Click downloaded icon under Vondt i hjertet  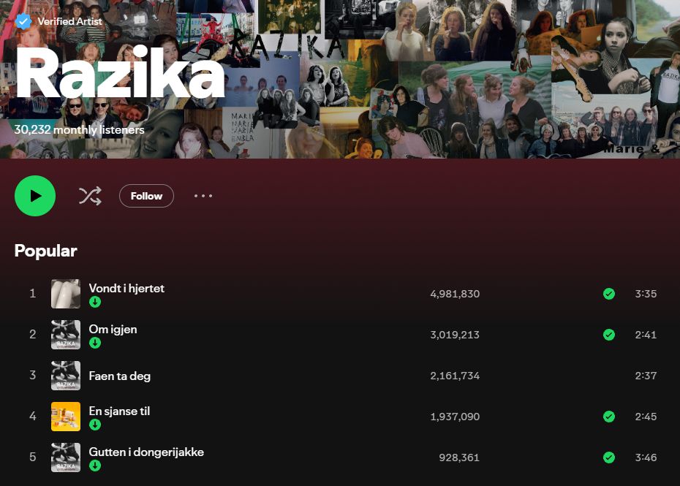coord(95,302)
